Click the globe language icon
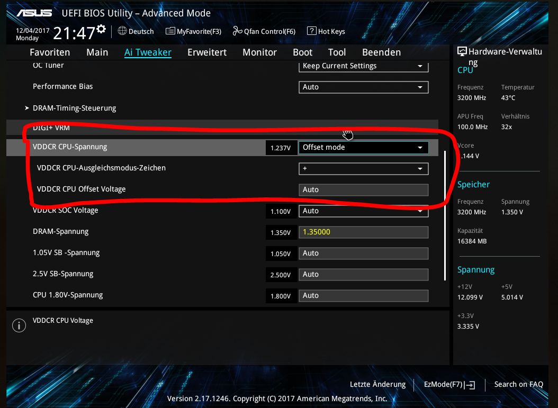The image size is (558, 408). click(122, 31)
